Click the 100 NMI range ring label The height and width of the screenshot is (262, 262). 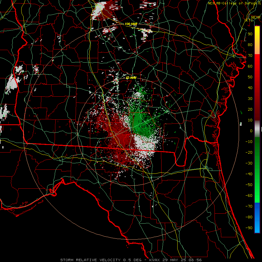[x=131, y=24]
